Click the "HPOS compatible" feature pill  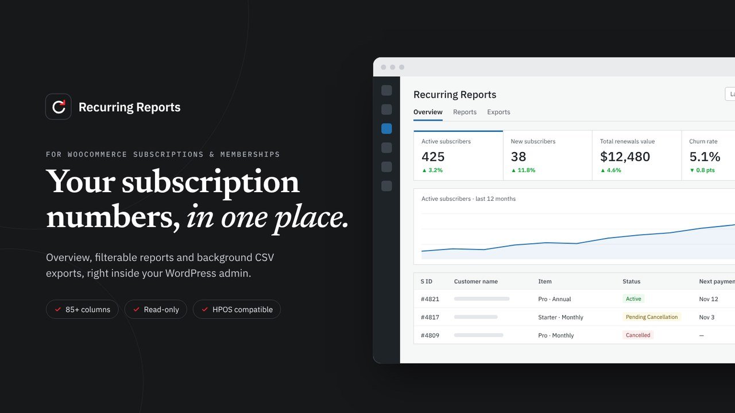click(237, 309)
